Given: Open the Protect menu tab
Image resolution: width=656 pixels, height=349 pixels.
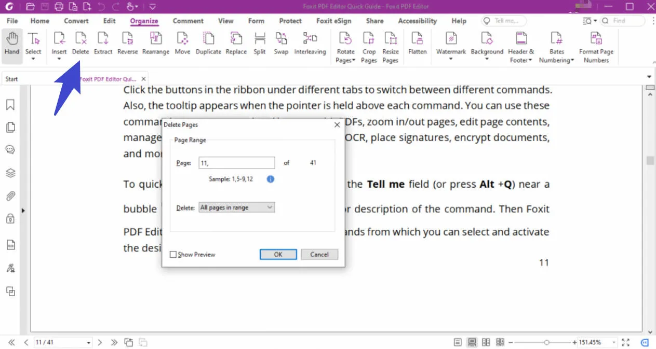Looking at the screenshot, I should point(290,21).
